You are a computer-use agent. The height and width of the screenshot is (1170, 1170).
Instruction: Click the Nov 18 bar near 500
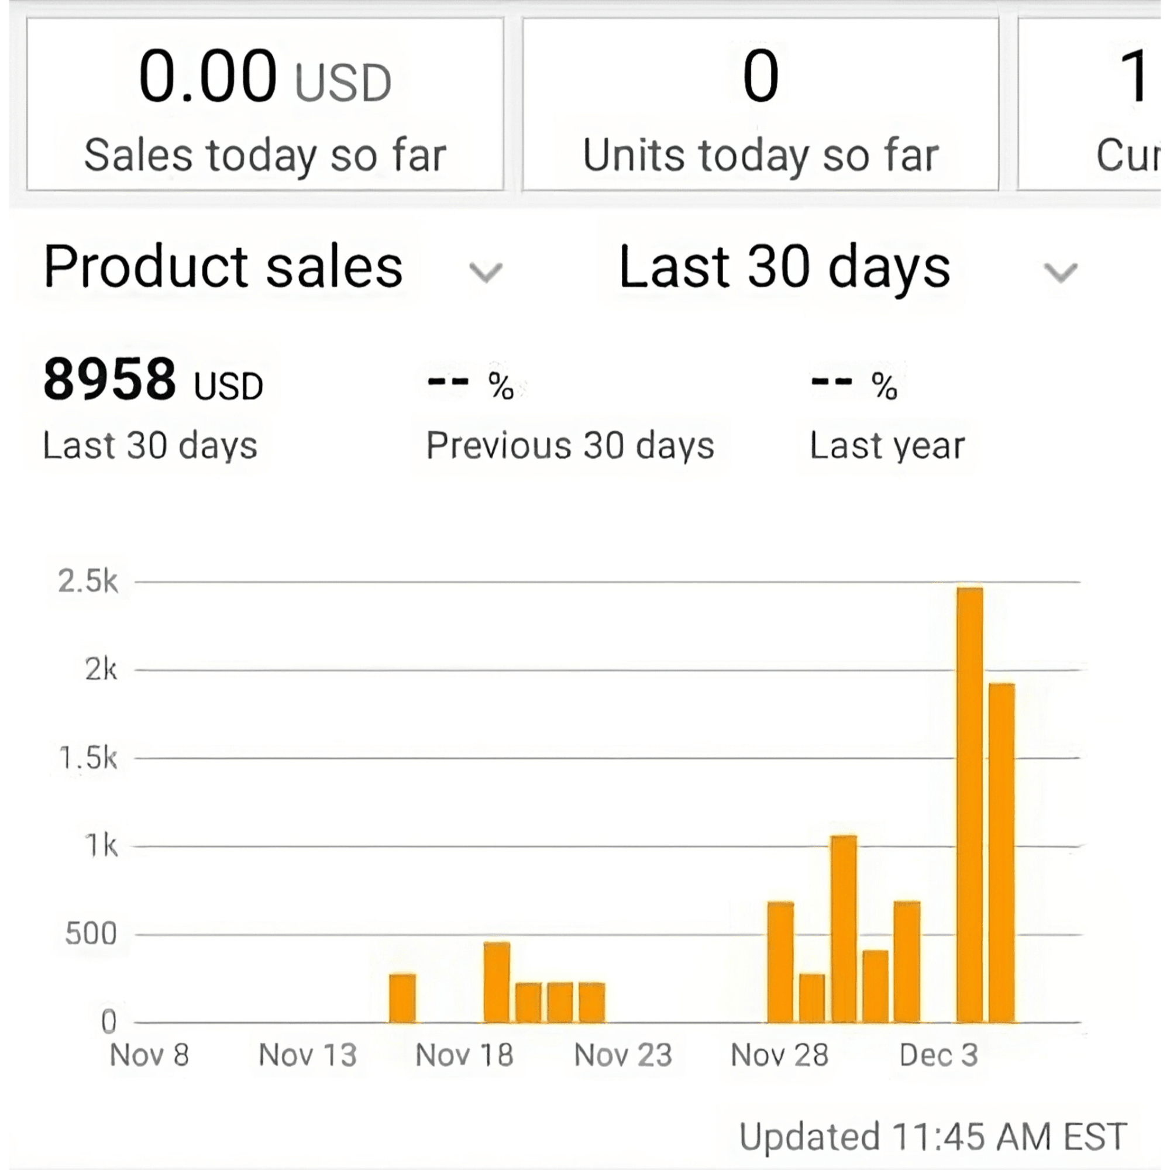pyautogui.click(x=497, y=982)
